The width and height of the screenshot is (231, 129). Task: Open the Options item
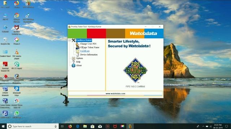pyautogui.click(x=79, y=58)
